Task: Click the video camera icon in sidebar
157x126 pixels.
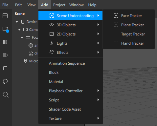Action: click(6, 29)
